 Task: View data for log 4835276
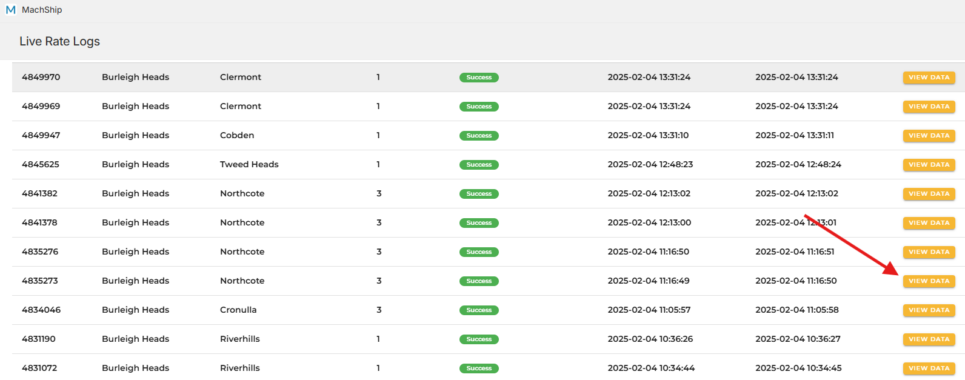click(x=929, y=252)
